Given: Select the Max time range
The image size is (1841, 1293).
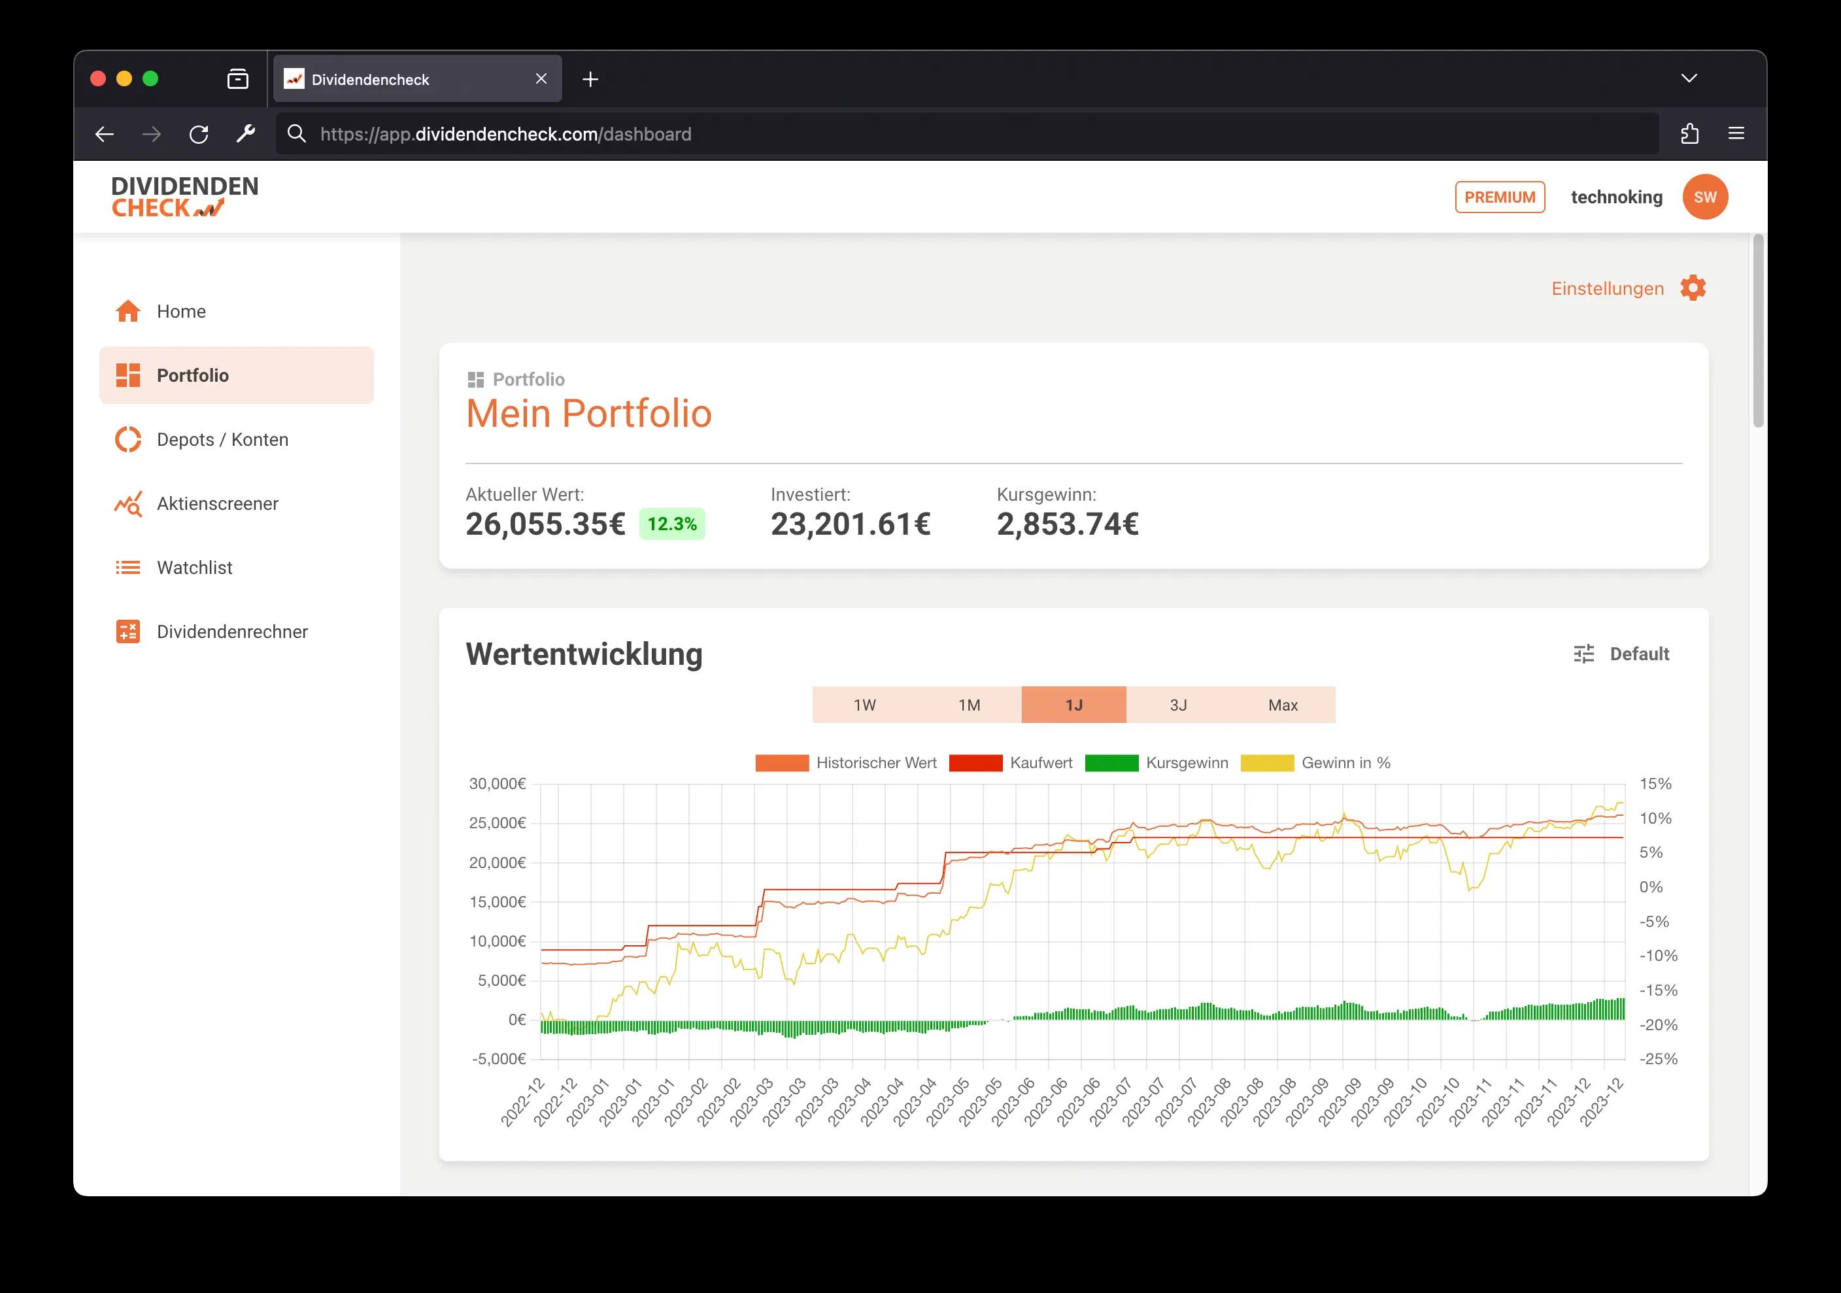Looking at the screenshot, I should 1283,705.
